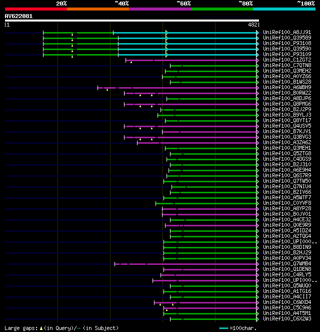Image resolution: width=320 pixels, height=332 pixels.
Task: Click the UniRef100_B1WS28 label
Action: pos(287,82)
